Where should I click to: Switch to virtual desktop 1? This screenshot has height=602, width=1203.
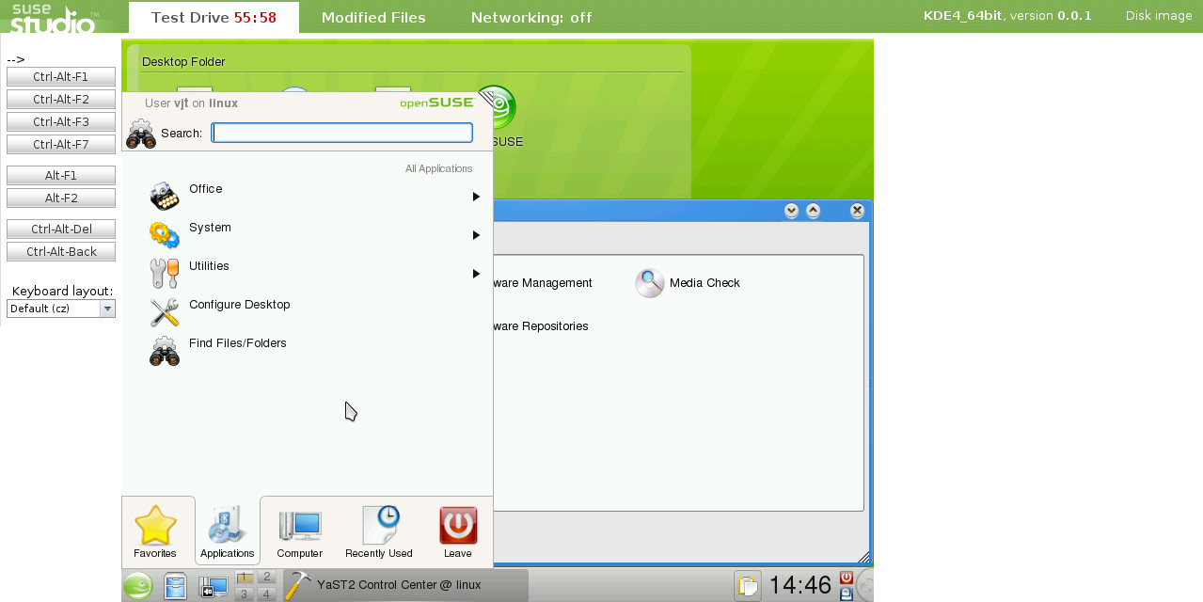click(x=245, y=577)
